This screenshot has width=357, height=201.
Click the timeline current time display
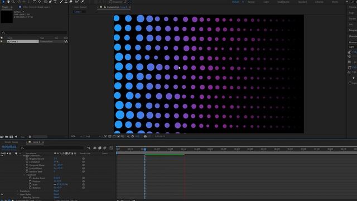tap(9, 147)
